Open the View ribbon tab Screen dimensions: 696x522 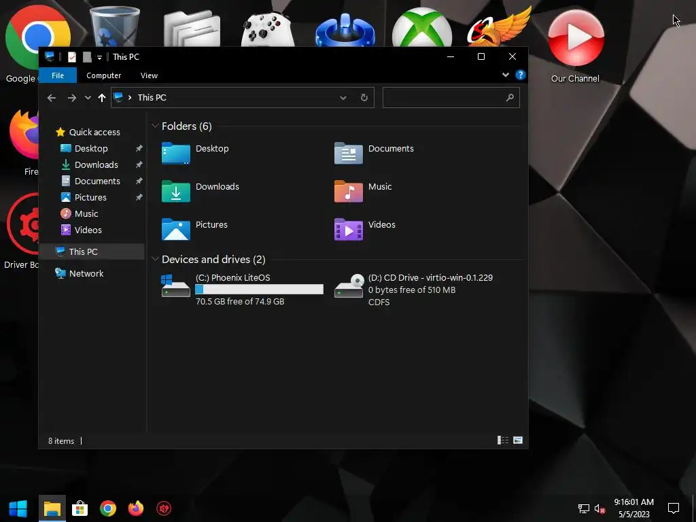(x=149, y=75)
